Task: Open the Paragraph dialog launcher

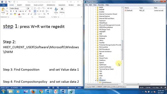Action: pyautogui.click(x=52, y=17)
